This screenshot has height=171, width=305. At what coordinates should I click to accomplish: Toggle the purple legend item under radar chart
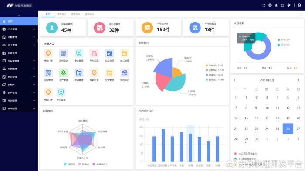(x=100, y=164)
